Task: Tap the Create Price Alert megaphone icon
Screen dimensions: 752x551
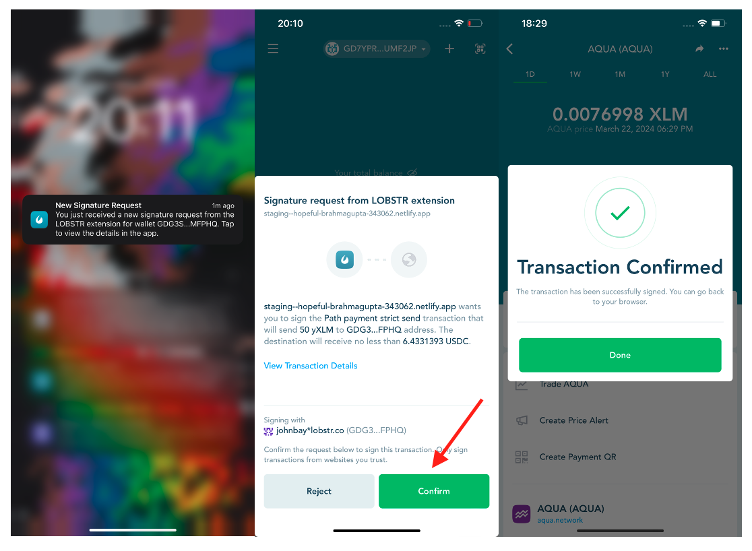Action: click(x=522, y=420)
